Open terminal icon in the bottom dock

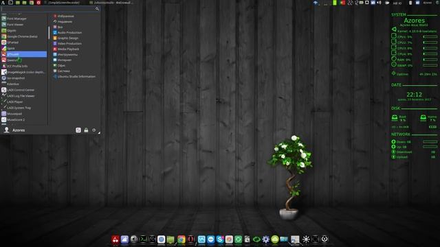point(143,239)
